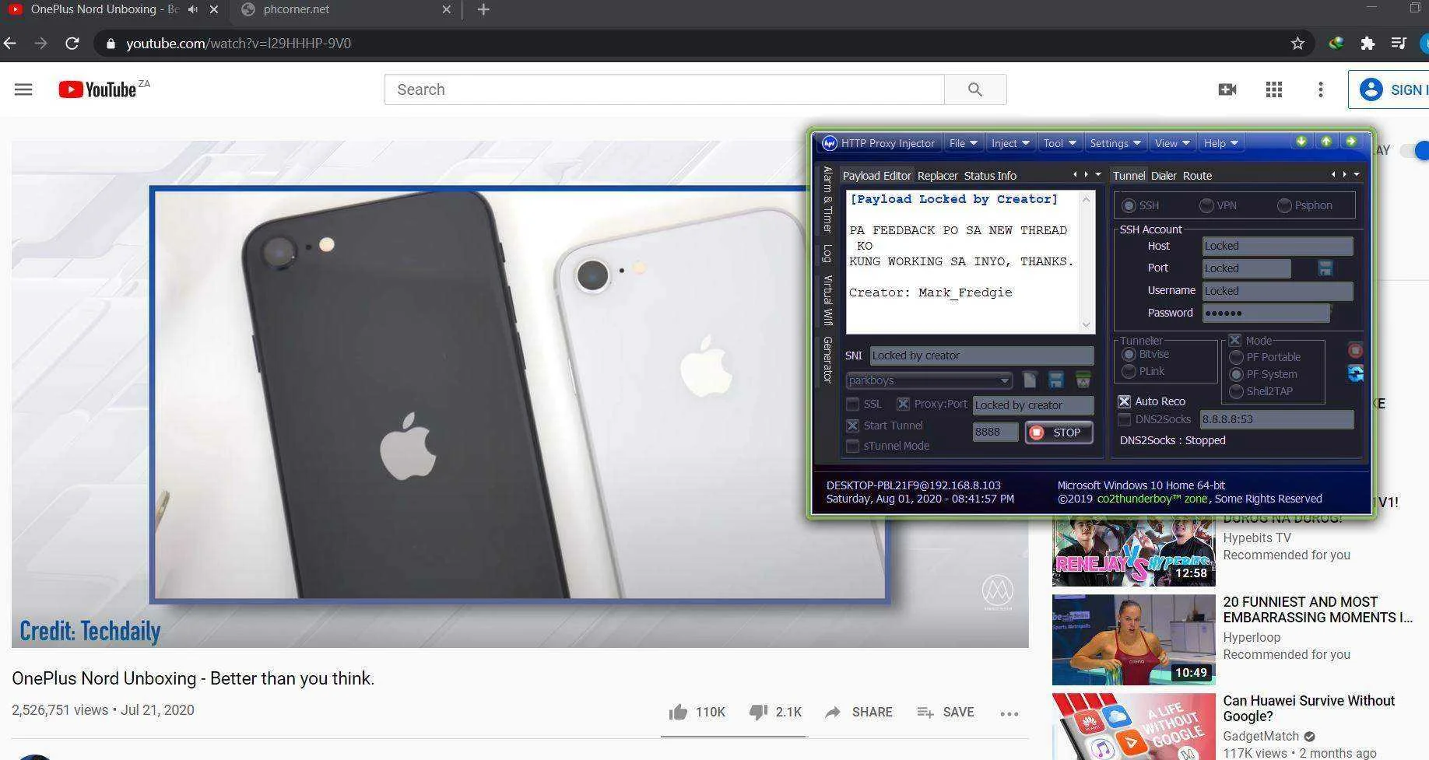
Task: Select the Shell2TAP mode
Action: click(1236, 391)
